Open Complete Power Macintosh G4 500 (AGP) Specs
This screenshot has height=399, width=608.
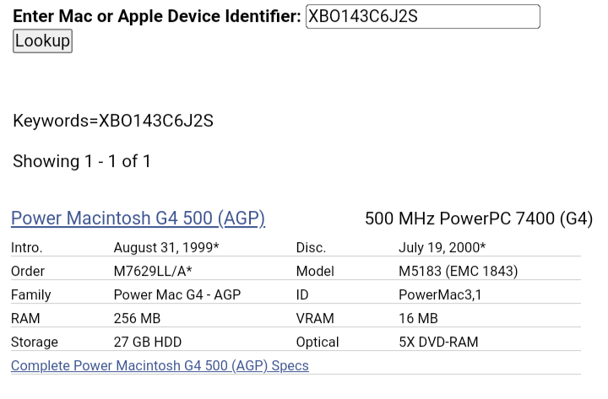pos(160,366)
